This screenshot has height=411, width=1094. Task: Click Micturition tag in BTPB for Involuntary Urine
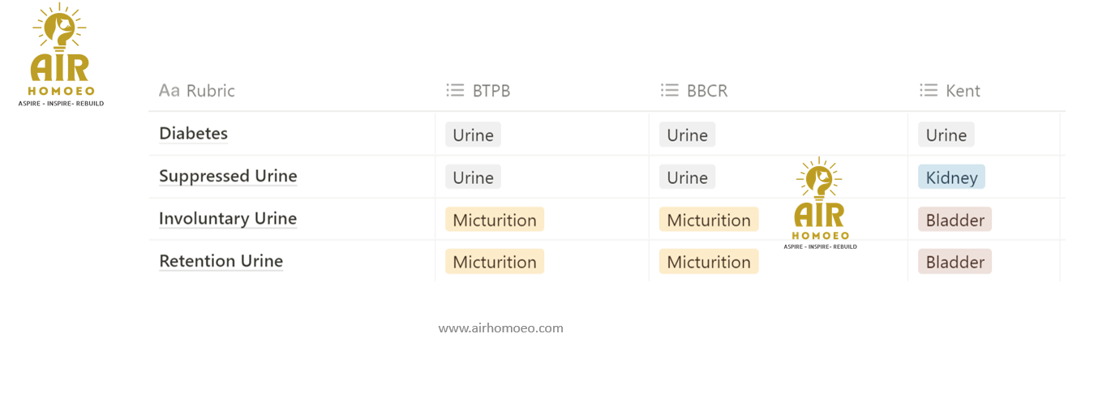pos(494,220)
